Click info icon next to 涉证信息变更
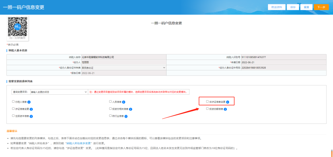 [31, 109]
